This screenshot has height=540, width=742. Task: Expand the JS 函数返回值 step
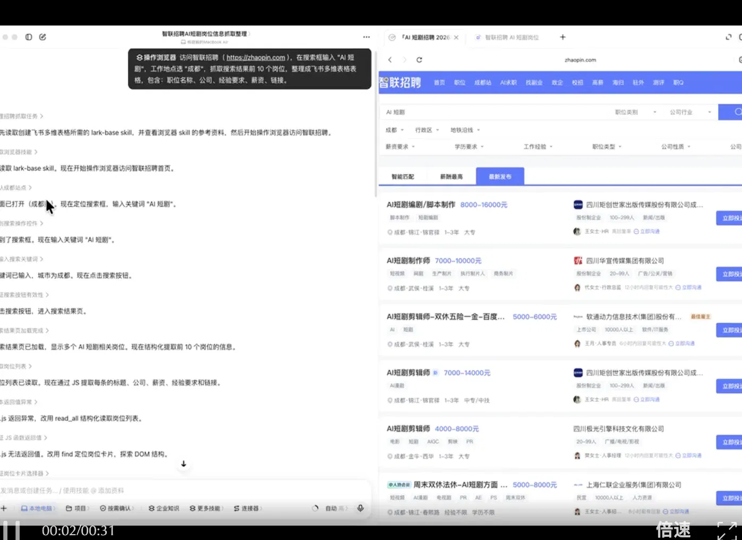point(24,437)
